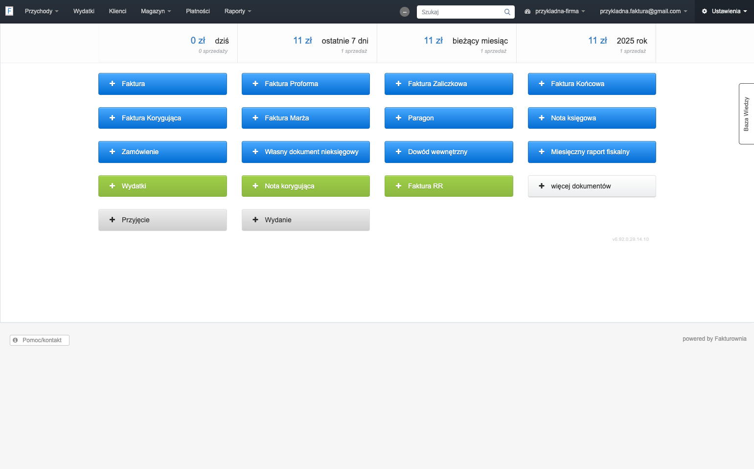This screenshot has height=469, width=754.
Task: Click the 11 zł bieżący miesiąc amount
Action: click(434, 41)
